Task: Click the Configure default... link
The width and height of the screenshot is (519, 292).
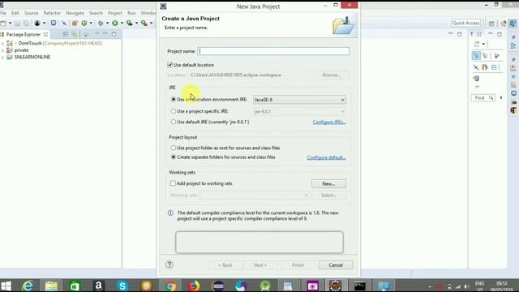Action: [x=326, y=157]
